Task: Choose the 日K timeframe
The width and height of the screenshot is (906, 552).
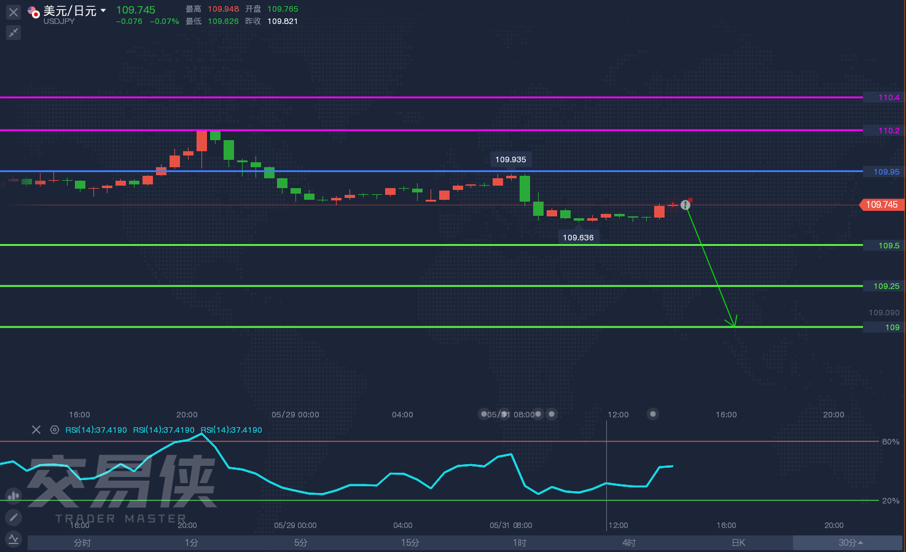Action: (738, 543)
